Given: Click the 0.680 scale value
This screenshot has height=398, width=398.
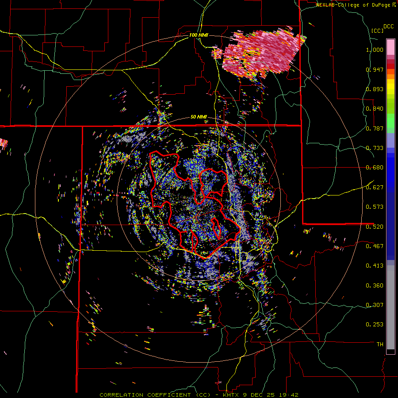Looking at the screenshot, I should pos(375,168).
